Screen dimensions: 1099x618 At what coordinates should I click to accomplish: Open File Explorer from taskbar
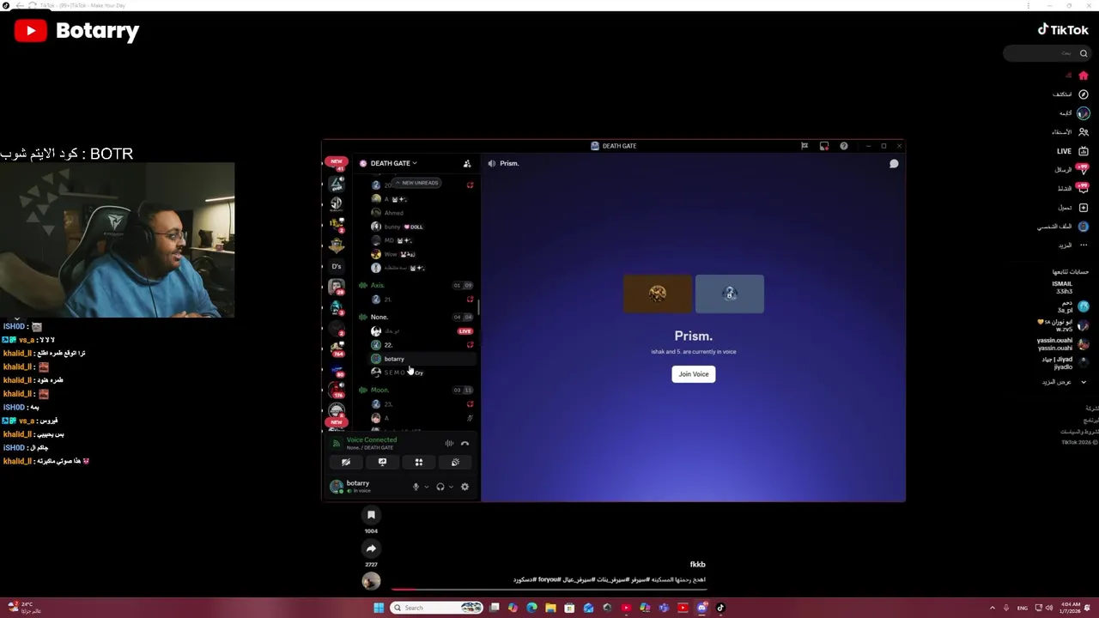pos(550,608)
